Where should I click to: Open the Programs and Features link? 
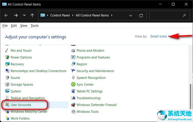(x=93, y=57)
